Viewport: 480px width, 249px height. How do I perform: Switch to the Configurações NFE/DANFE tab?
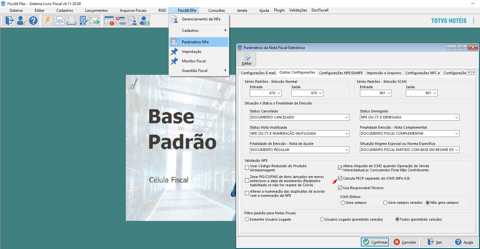341,73
